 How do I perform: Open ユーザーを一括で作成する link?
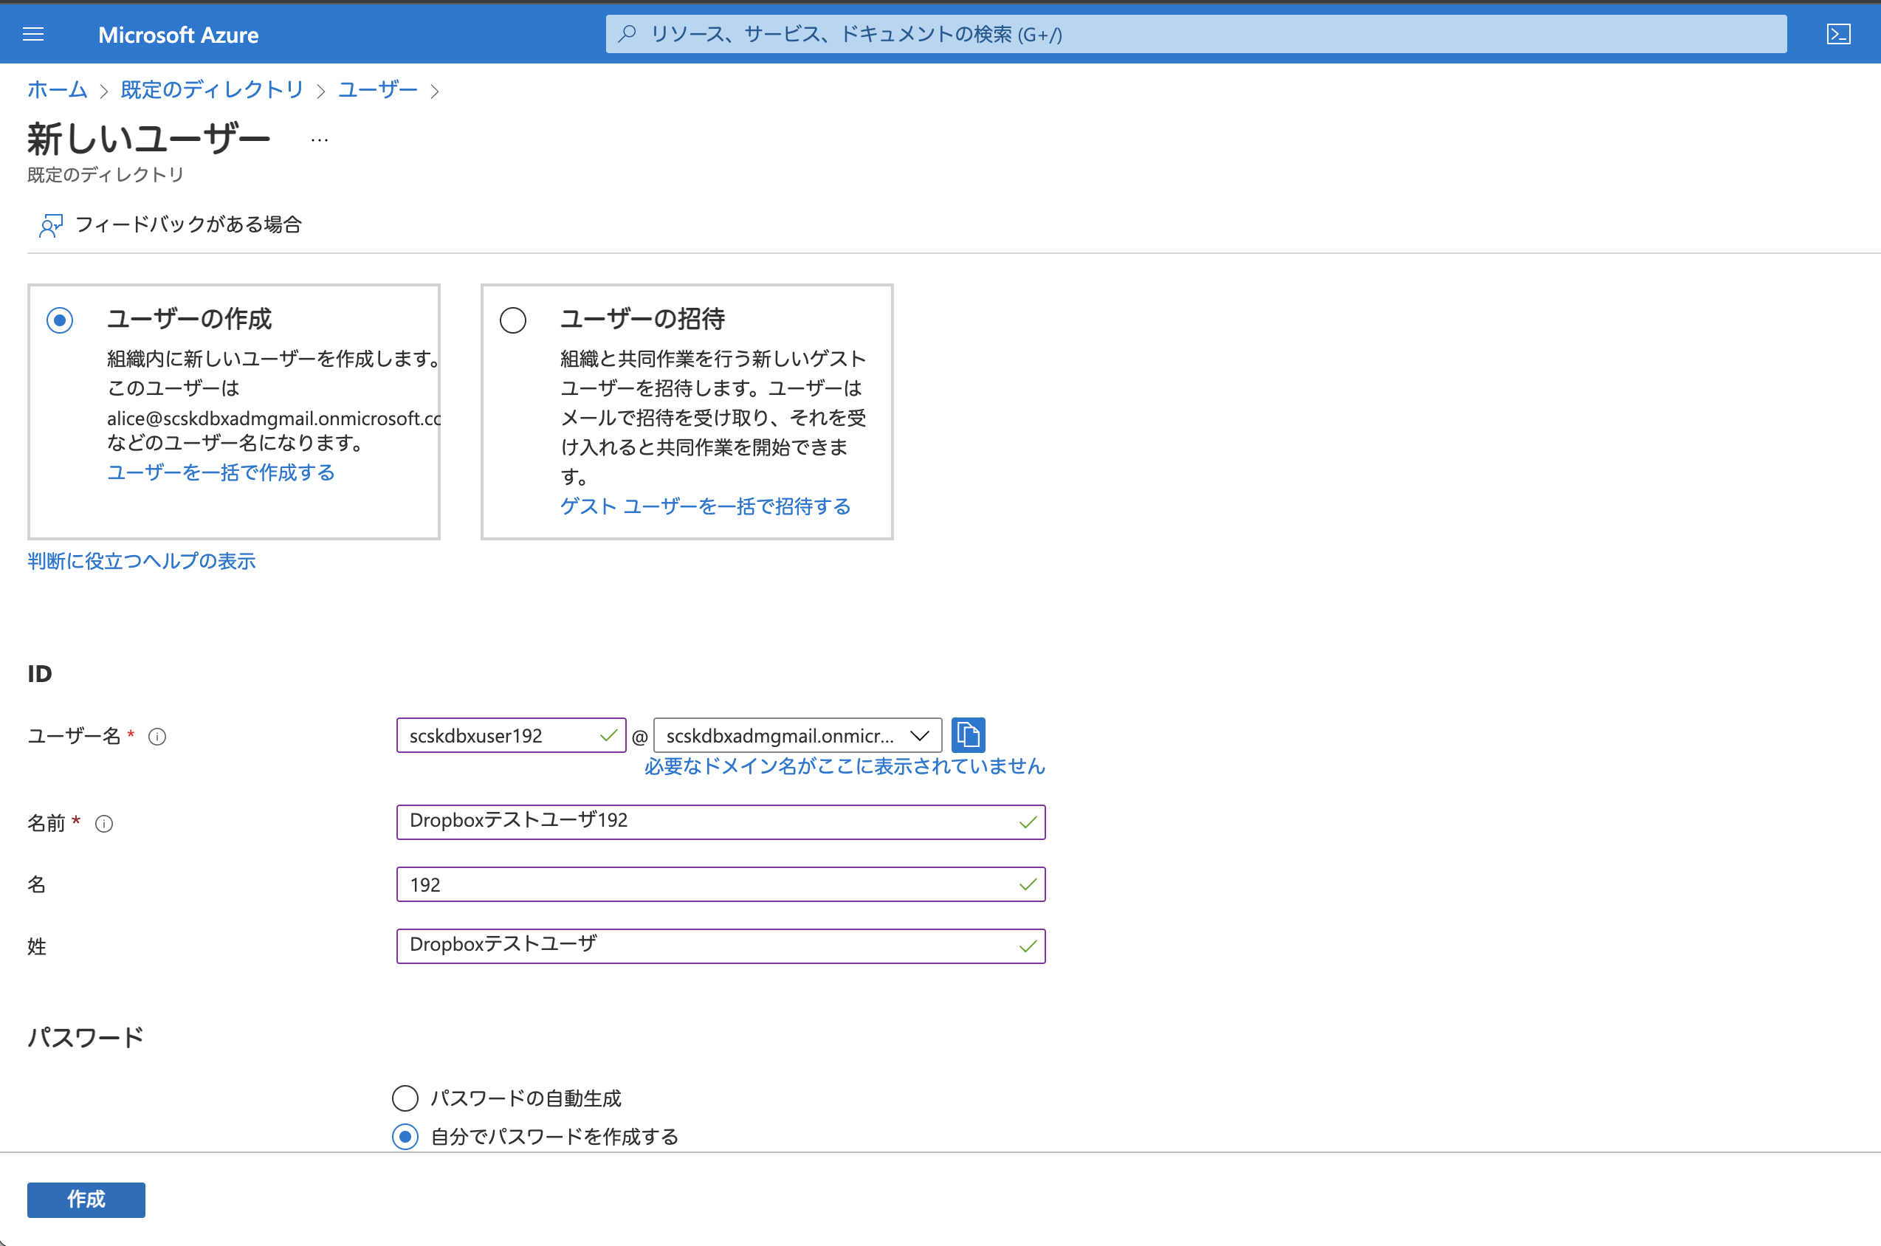(221, 473)
